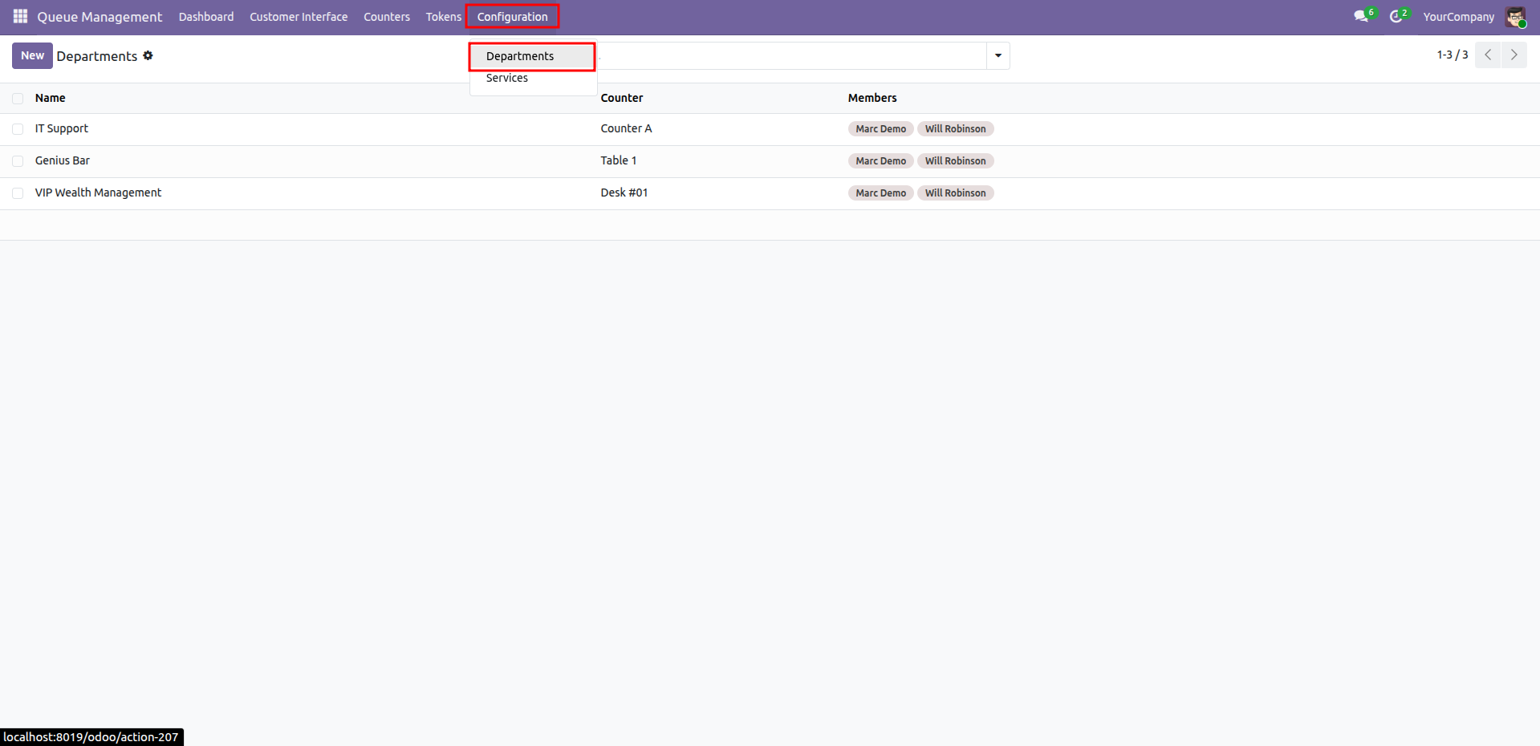Open the conversations messages icon

(x=1362, y=16)
